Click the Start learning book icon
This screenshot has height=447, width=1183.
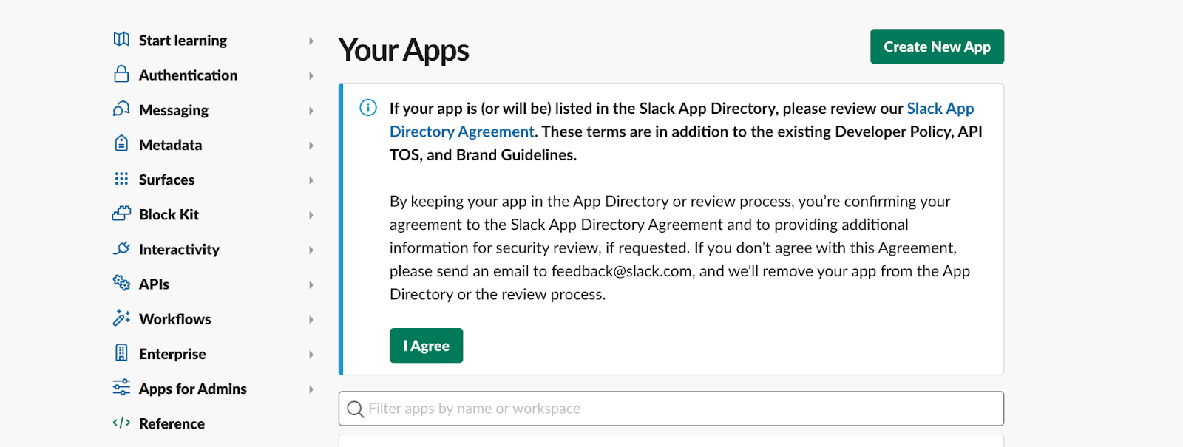coord(121,39)
